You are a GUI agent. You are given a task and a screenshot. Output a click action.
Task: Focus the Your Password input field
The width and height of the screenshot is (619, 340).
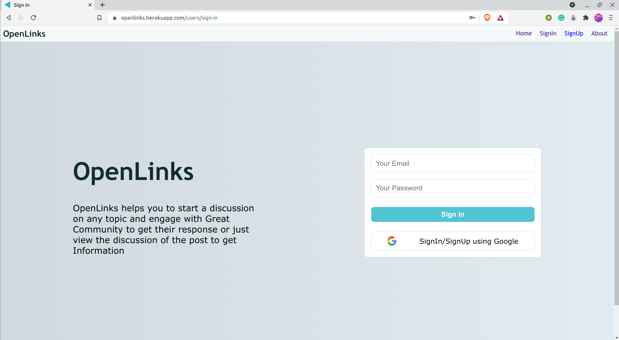pos(453,188)
